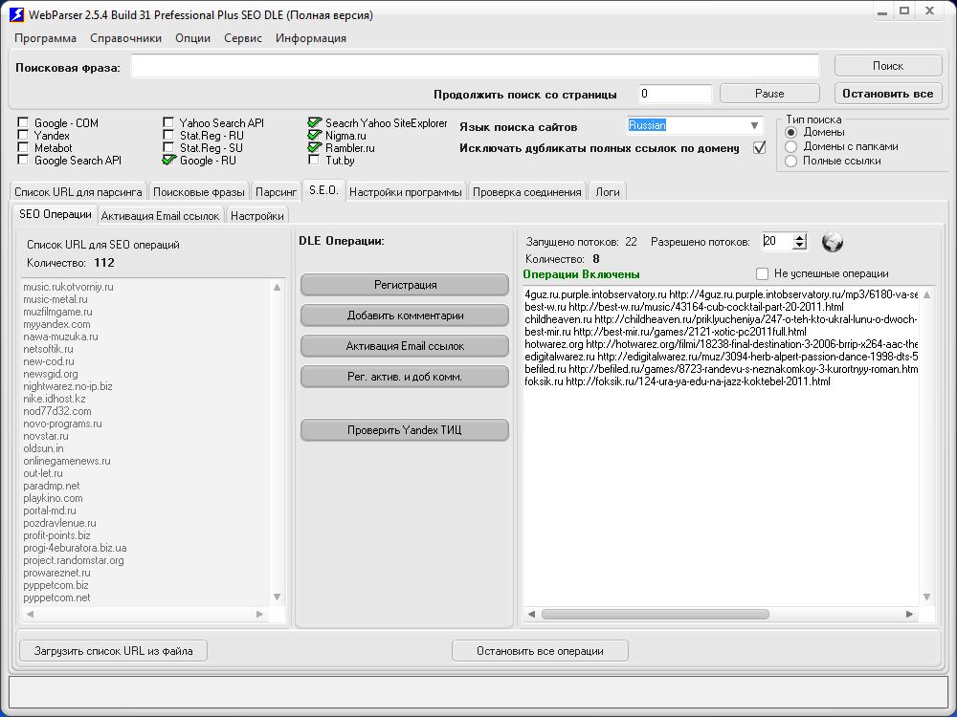This screenshot has height=717, width=957.
Task: Open 'Активация Email ссылок' sub-tab
Action: (x=160, y=216)
